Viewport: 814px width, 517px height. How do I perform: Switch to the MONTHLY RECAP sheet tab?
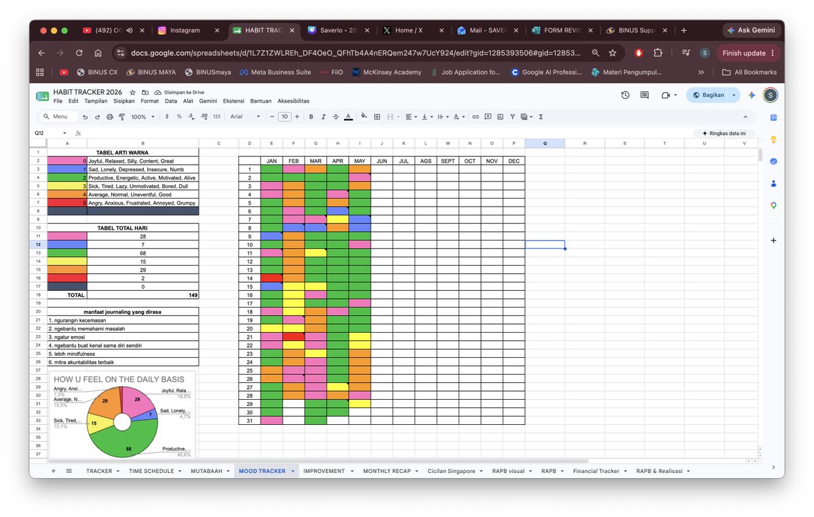coord(387,471)
